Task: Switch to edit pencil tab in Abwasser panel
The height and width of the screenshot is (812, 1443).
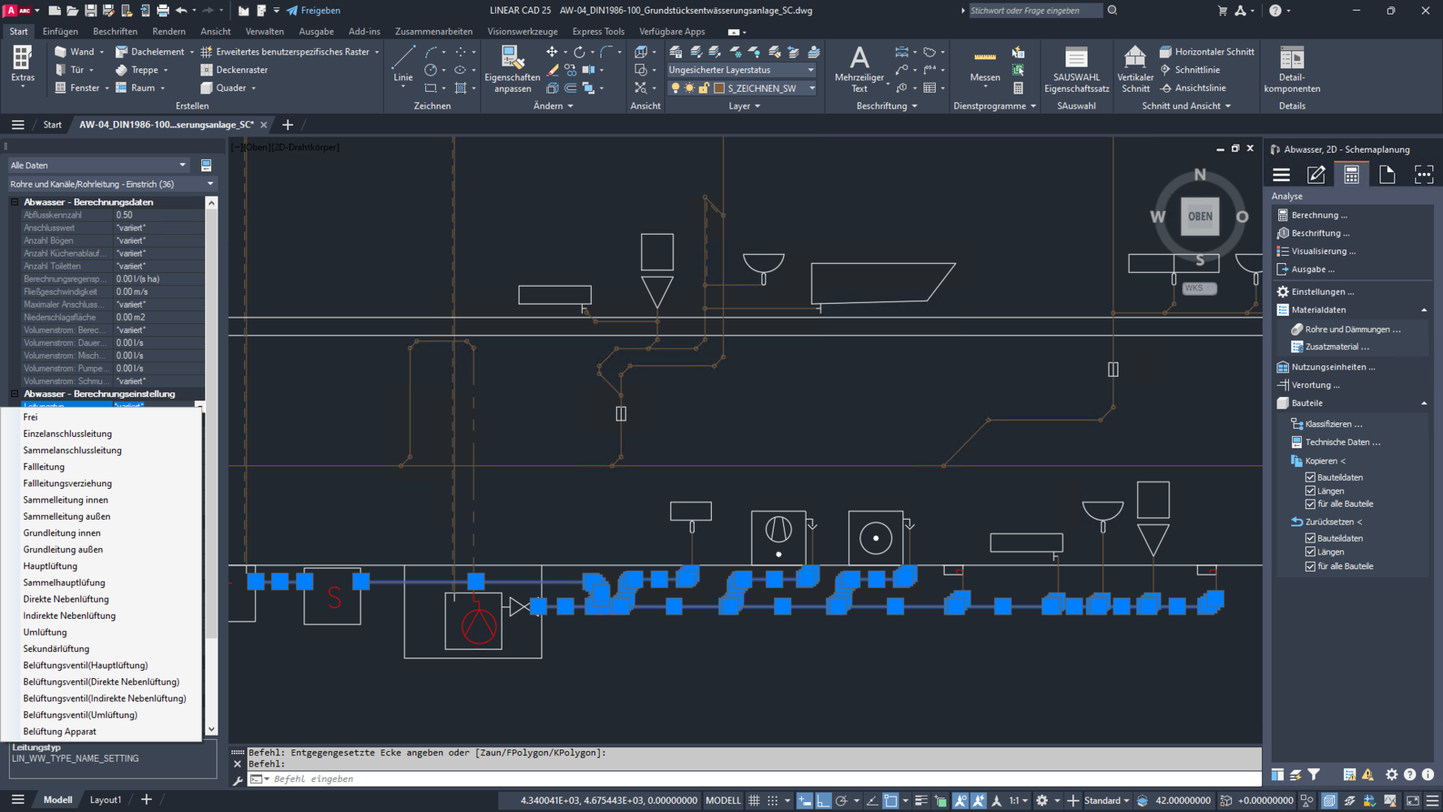Action: tap(1316, 175)
